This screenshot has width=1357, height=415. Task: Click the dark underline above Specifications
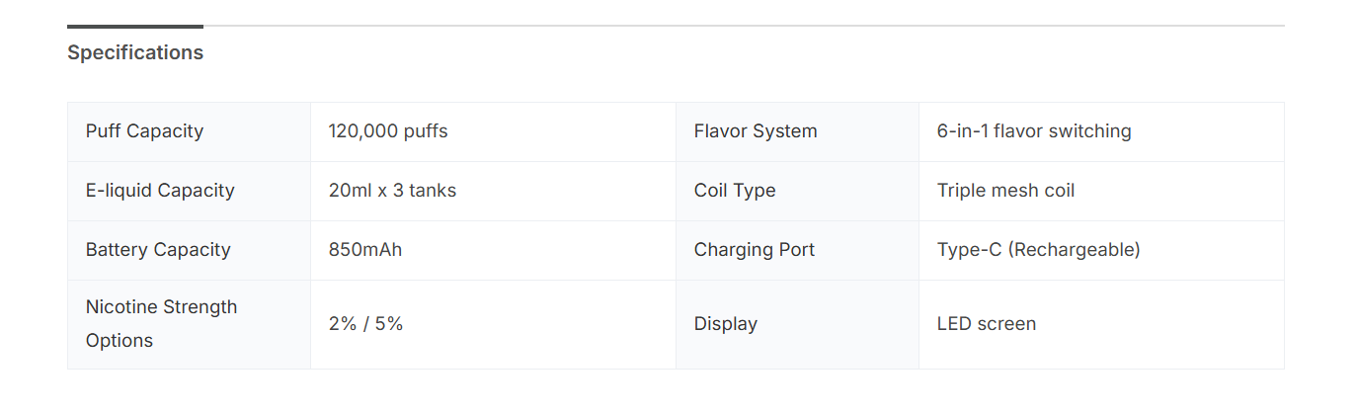pyautogui.click(x=135, y=27)
